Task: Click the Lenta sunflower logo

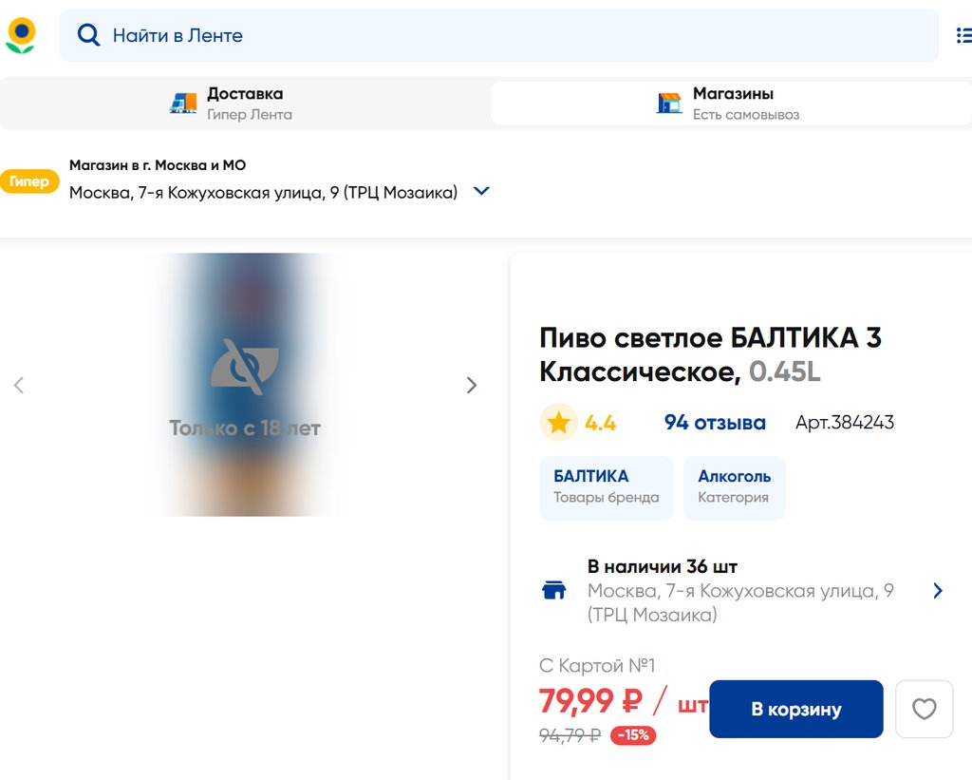Action: pos(20,35)
